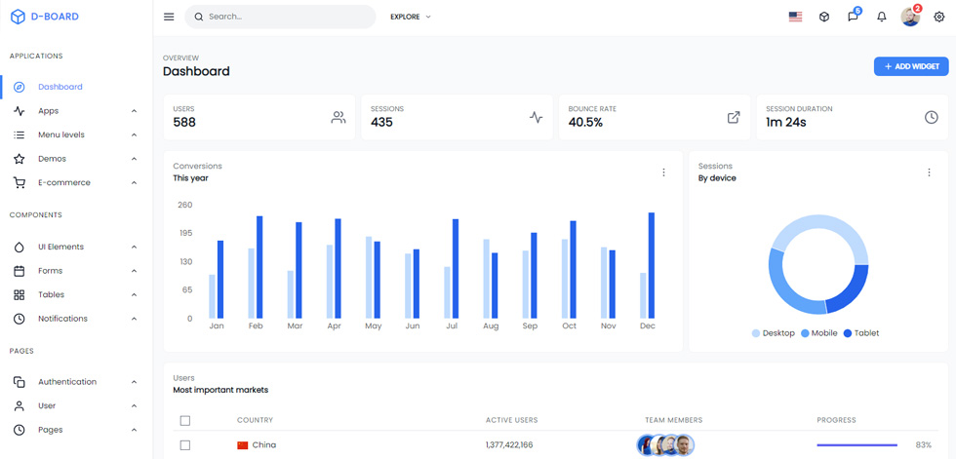
Task: Check the China row checkbox
Action: 185,445
